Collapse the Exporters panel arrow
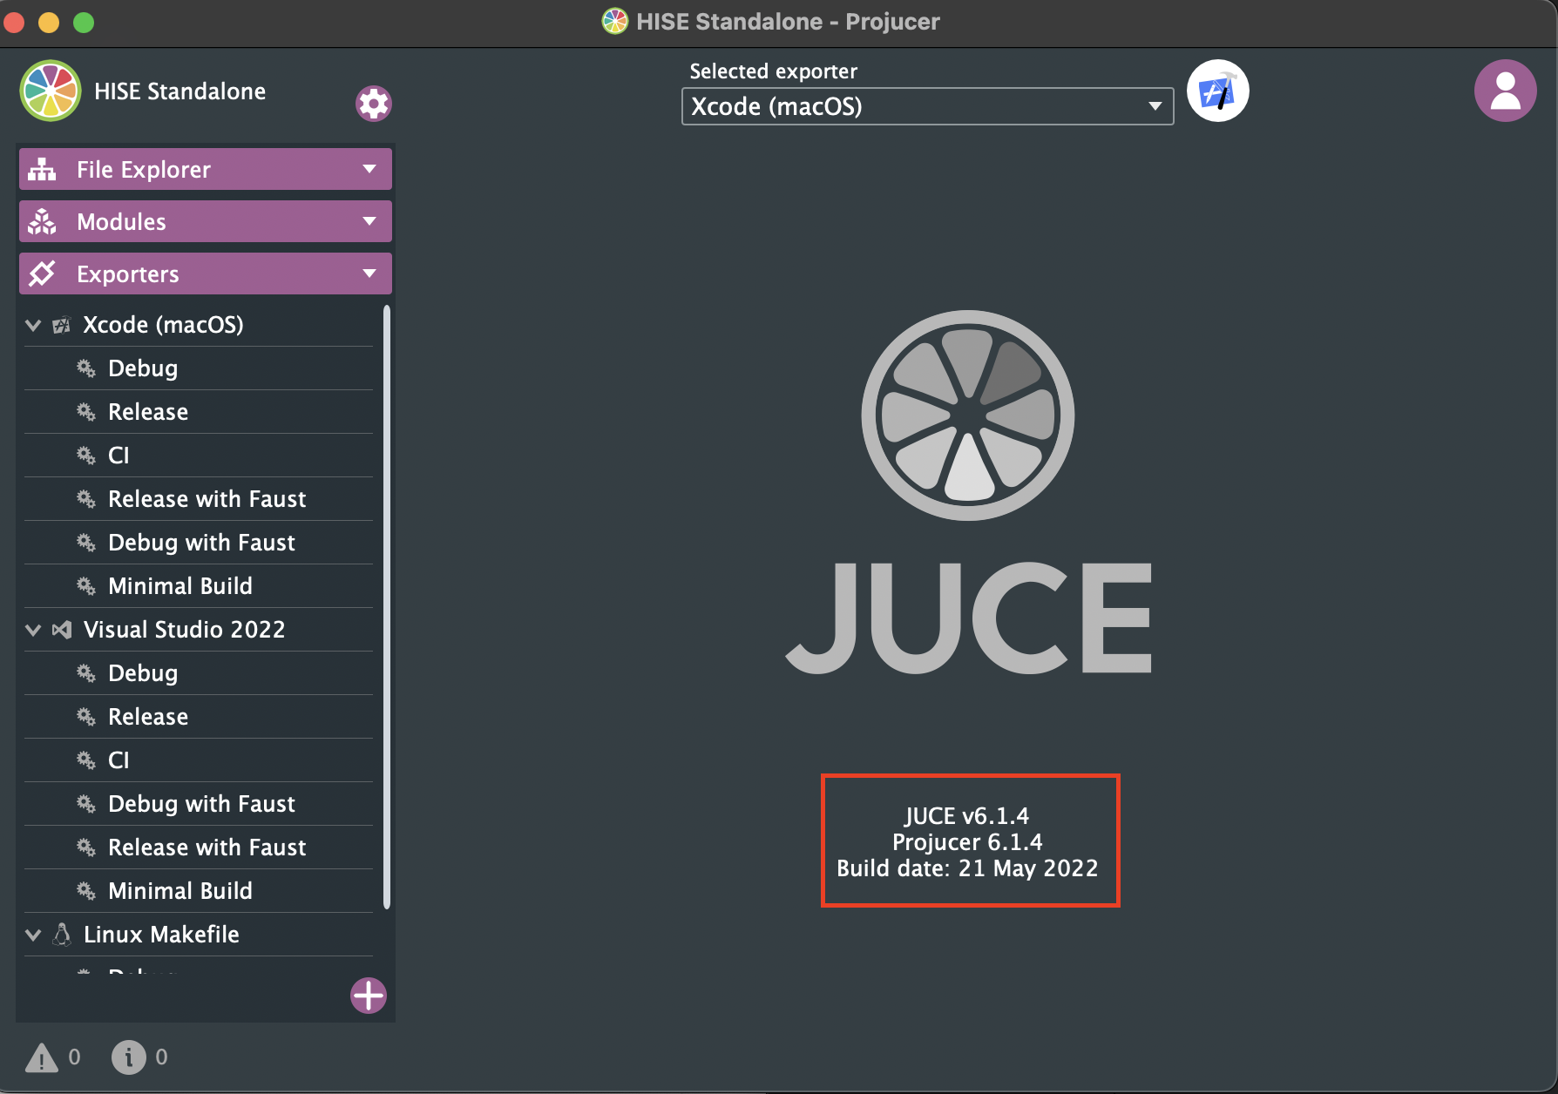This screenshot has width=1558, height=1094. click(369, 273)
